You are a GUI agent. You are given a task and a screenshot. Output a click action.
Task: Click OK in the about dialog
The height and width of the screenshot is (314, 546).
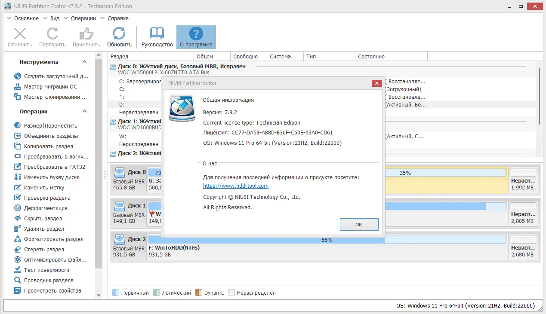(359, 225)
